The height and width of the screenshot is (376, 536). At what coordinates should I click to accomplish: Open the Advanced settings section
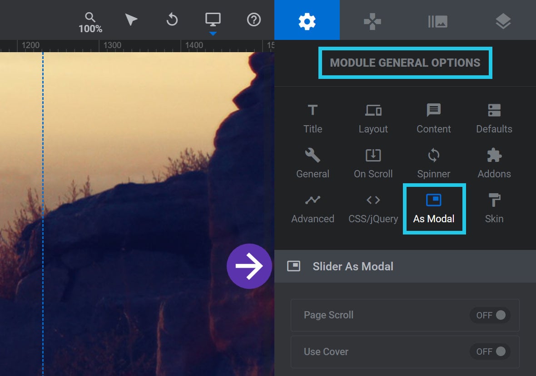click(313, 209)
